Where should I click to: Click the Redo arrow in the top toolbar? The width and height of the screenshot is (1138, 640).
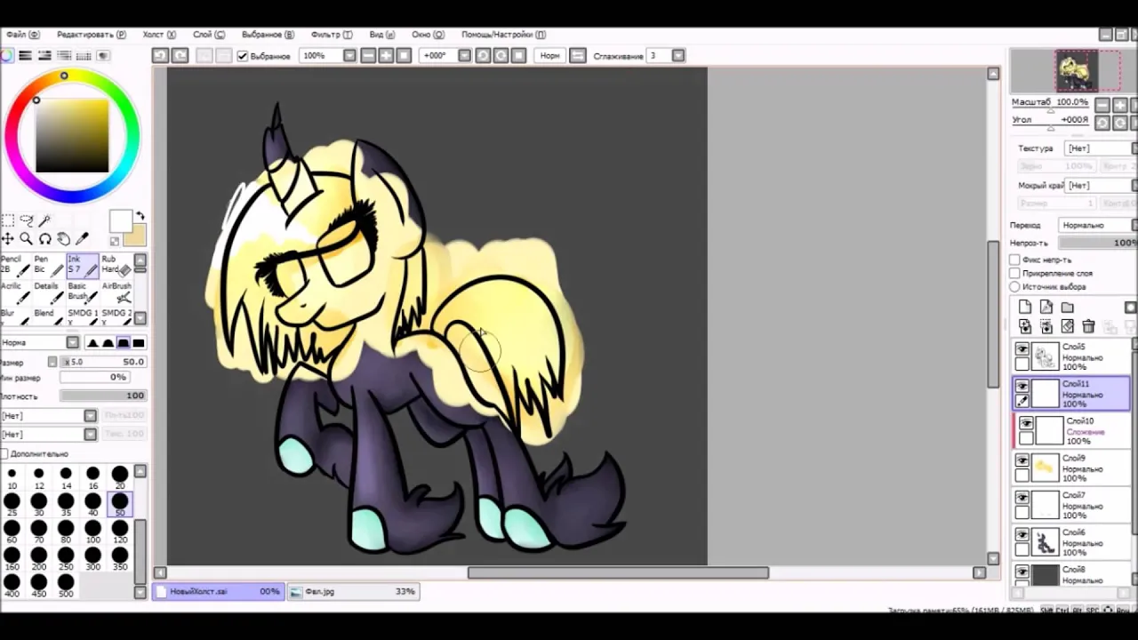tap(180, 55)
